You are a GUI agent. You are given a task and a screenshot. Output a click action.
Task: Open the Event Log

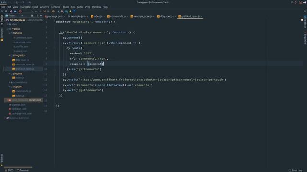click(295, 170)
